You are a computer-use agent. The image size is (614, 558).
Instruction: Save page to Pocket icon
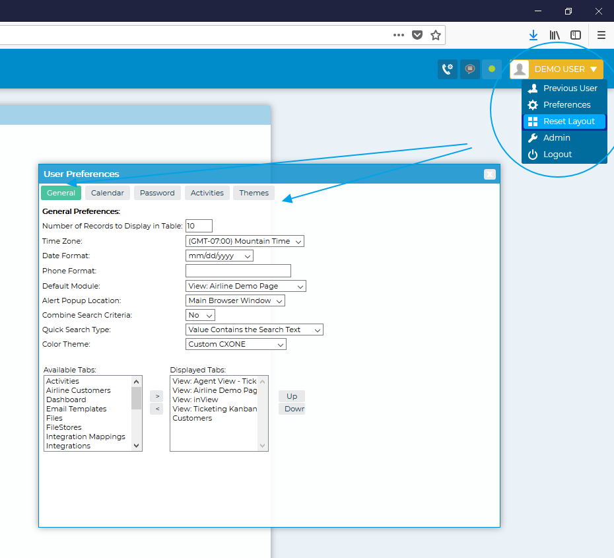(417, 35)
